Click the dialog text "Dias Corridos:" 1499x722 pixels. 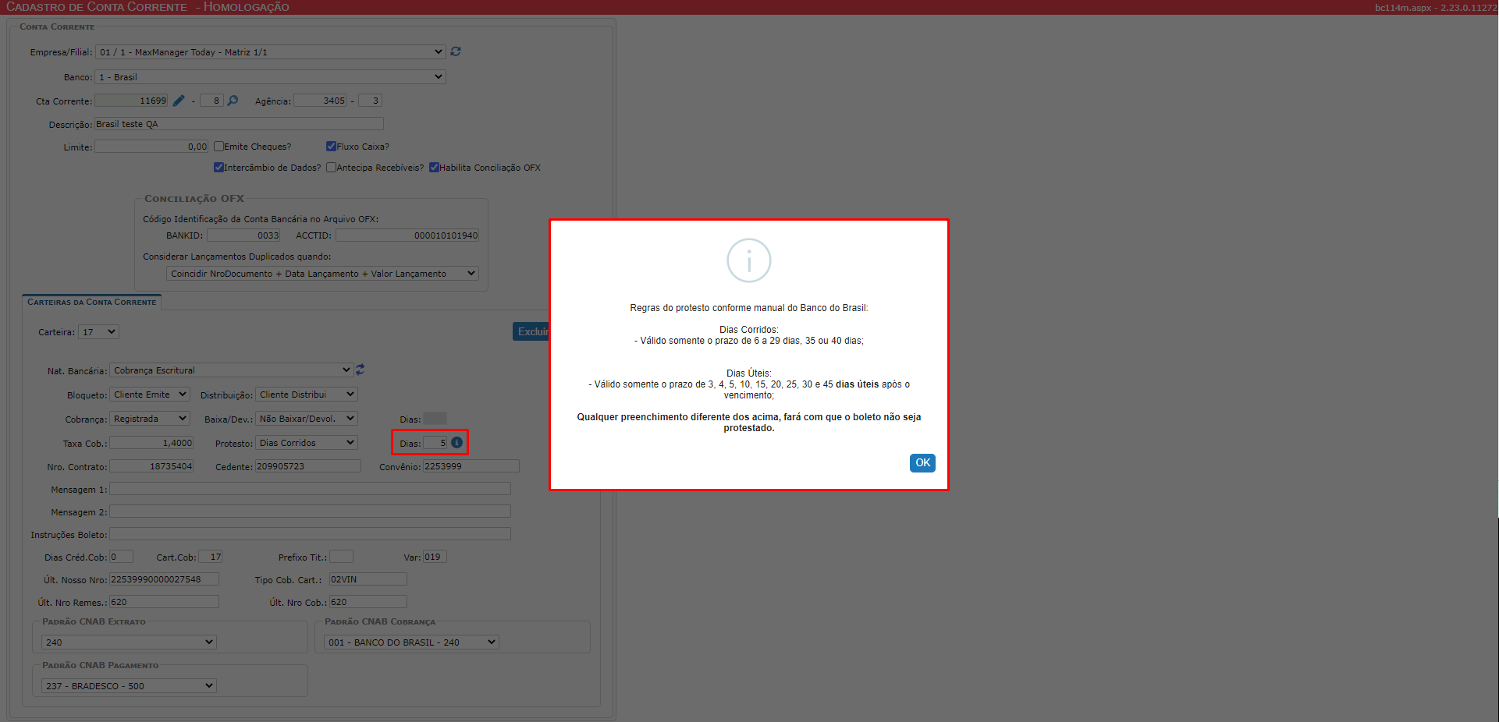(749, 330)
